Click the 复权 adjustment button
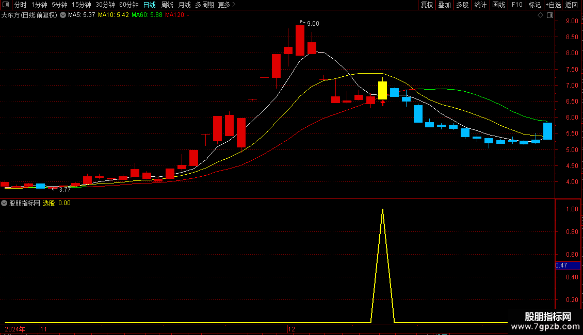 coord(427,5)
